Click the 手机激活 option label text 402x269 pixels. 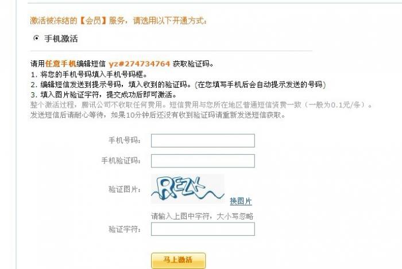tap(61, 38)
